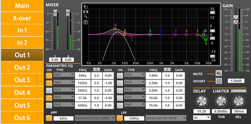Screen dimensions: 251x124
Task: Click the camera snapshot icon in graph
Action: [86, 11]
